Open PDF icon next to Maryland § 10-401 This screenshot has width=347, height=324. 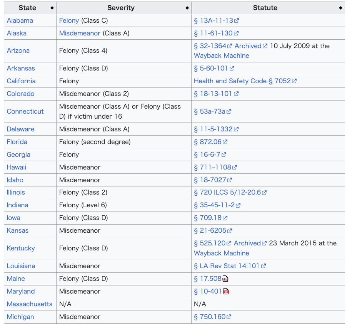click(x=226, y=291)
